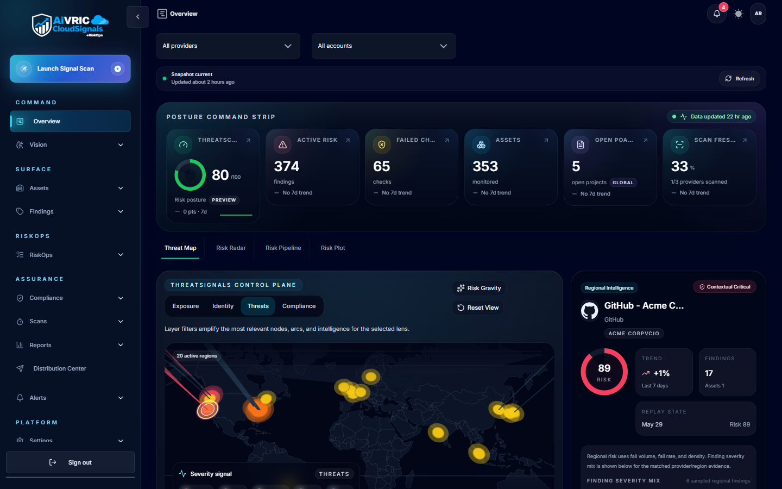Switch to the Risk Plot tab
782x489 pixels.
(x=333, y=248)
